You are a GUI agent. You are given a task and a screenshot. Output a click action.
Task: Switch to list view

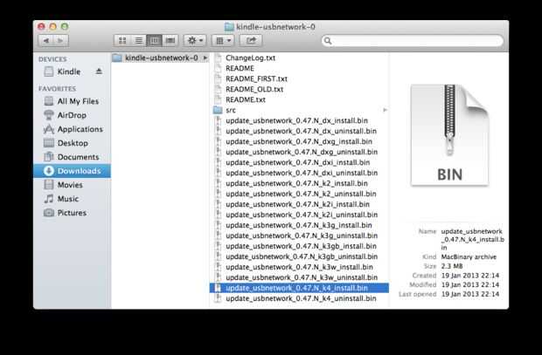tap(139, 41)
